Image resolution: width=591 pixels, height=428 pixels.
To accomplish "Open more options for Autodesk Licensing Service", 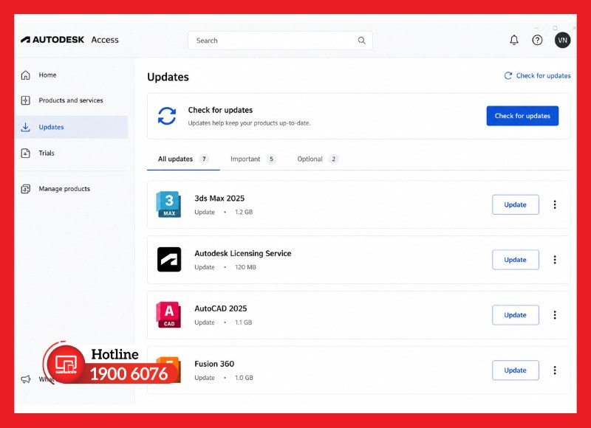I will click(555, 259).
